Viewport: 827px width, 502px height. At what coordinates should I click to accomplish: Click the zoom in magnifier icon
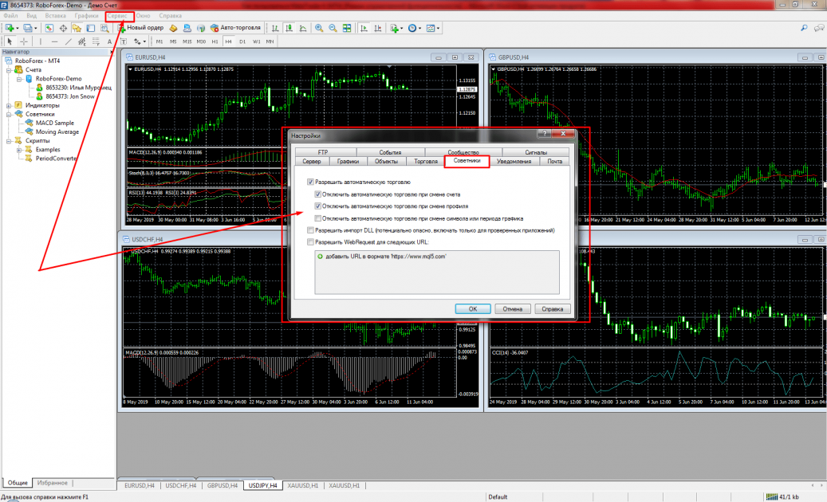[x=319, y=28]
